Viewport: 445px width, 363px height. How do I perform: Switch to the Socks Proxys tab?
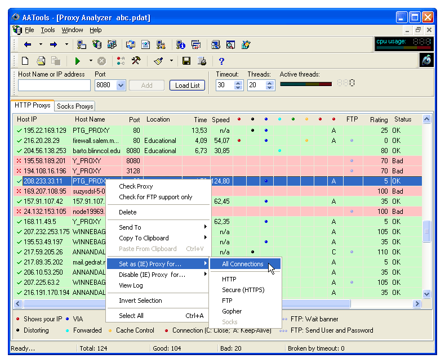(x=75, y=106)
